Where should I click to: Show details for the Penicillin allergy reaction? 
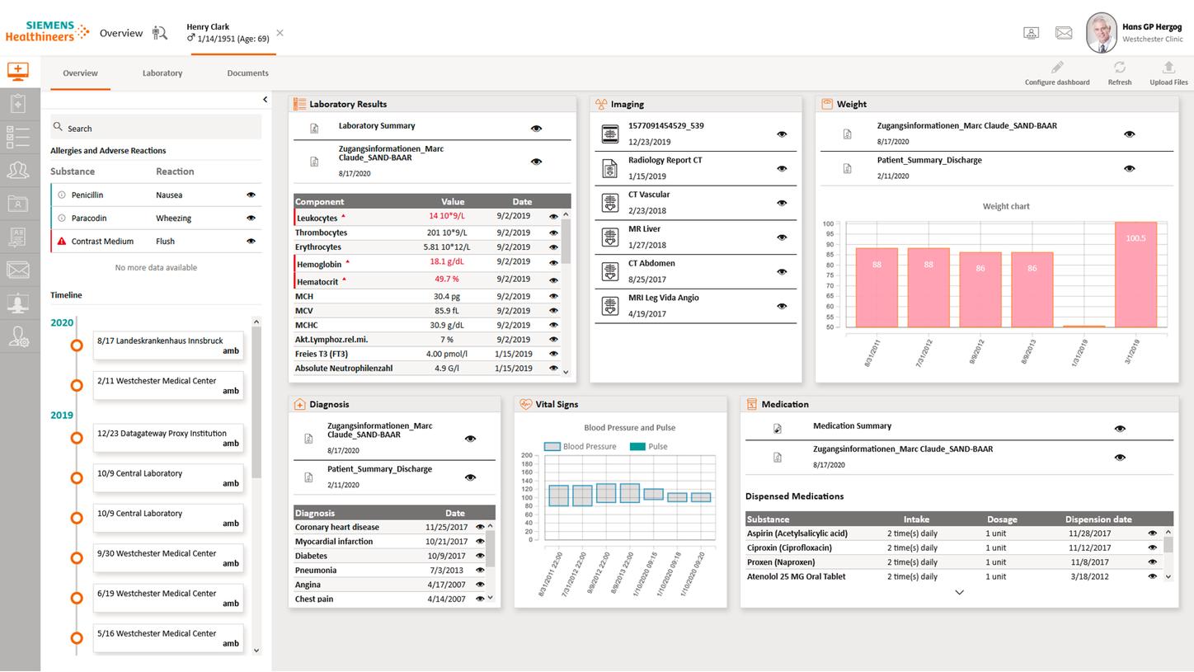click(251, 195)
